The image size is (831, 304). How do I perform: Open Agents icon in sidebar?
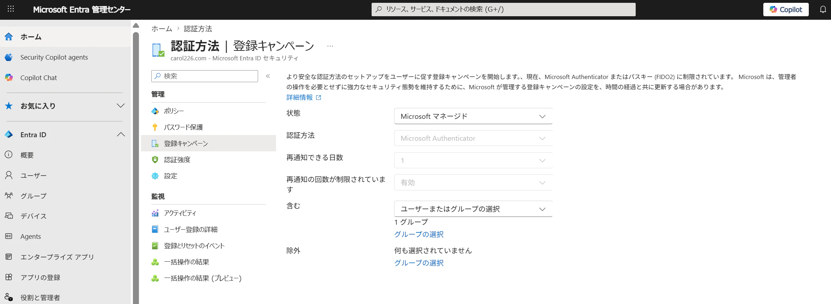[9, 236]
